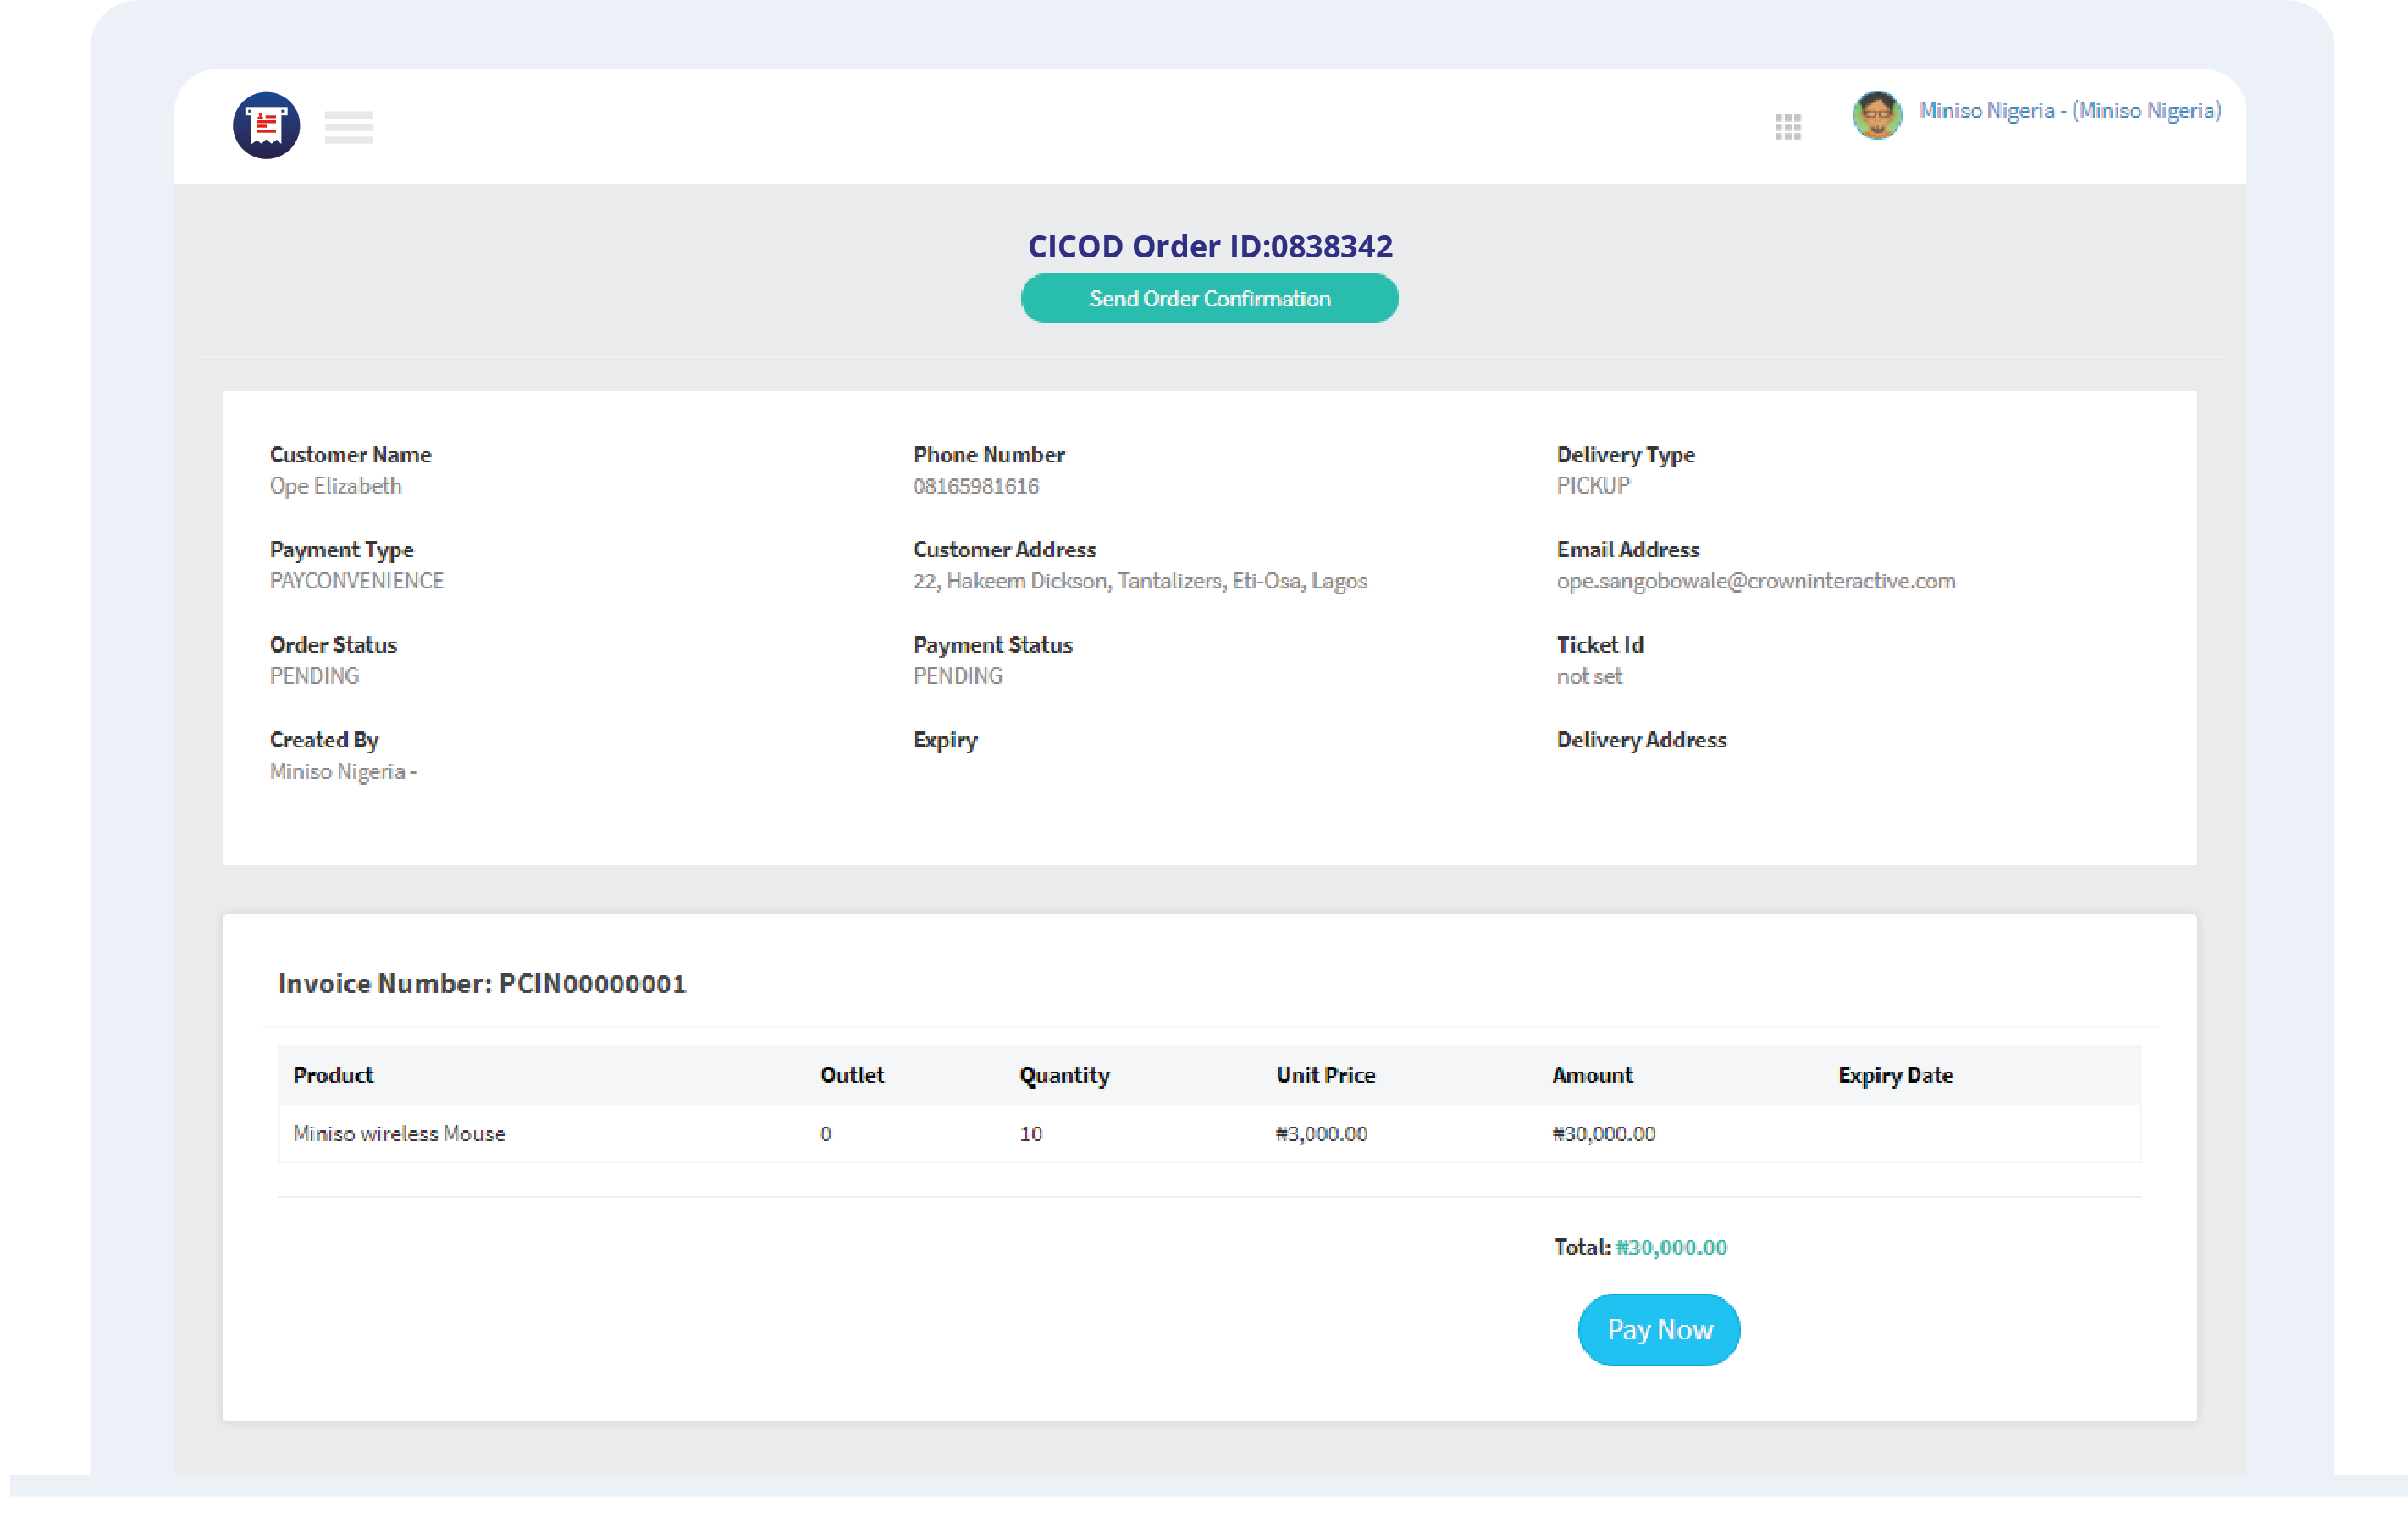Click the Email Address label
Image resolution: width=2408 pixels, height=1517 pixels.
tap(1628, 550)
